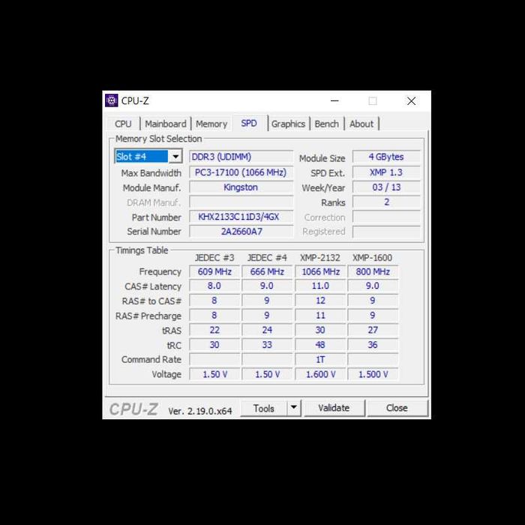Click the 03 / 13 week/year value
The height and width of the screenshot is (525, 525).
386,187
